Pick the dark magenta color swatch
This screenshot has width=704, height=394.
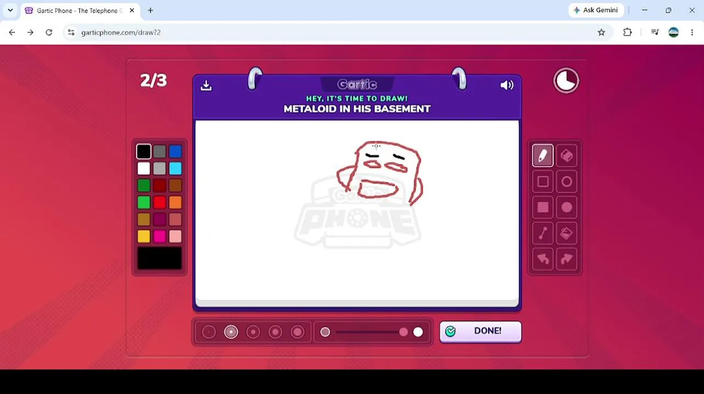click(x=160, y=219)
